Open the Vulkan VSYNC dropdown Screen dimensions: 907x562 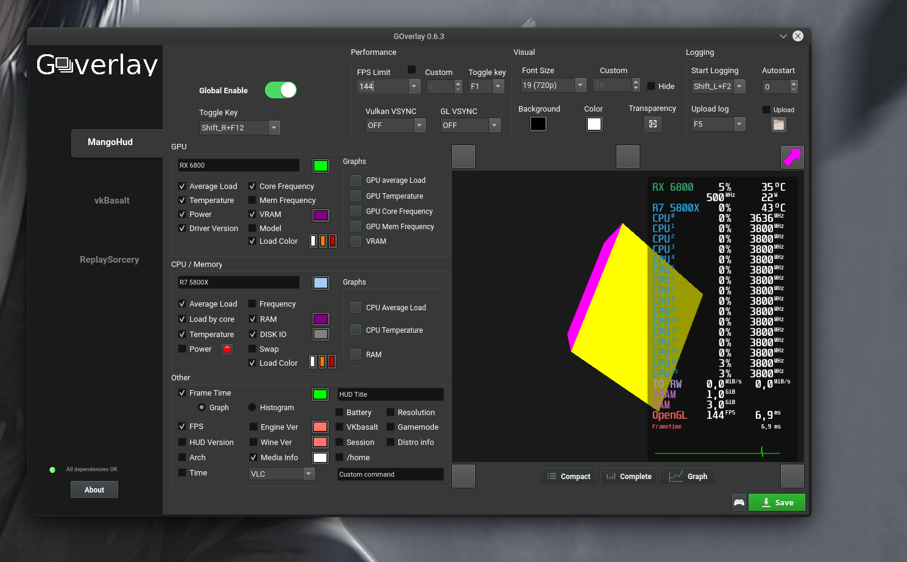pyautogui.click(x=420, y=125)
